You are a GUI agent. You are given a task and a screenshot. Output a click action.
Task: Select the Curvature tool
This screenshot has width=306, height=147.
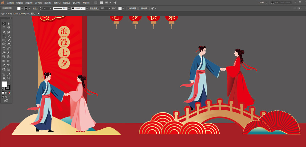9,32
